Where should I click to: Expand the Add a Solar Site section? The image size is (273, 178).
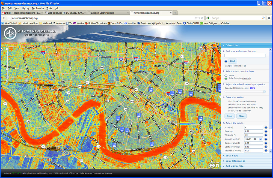234,166
